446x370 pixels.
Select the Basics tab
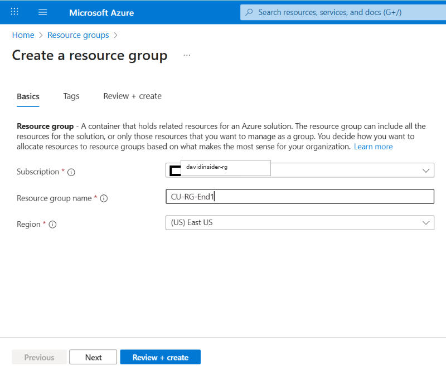(28, 96)
